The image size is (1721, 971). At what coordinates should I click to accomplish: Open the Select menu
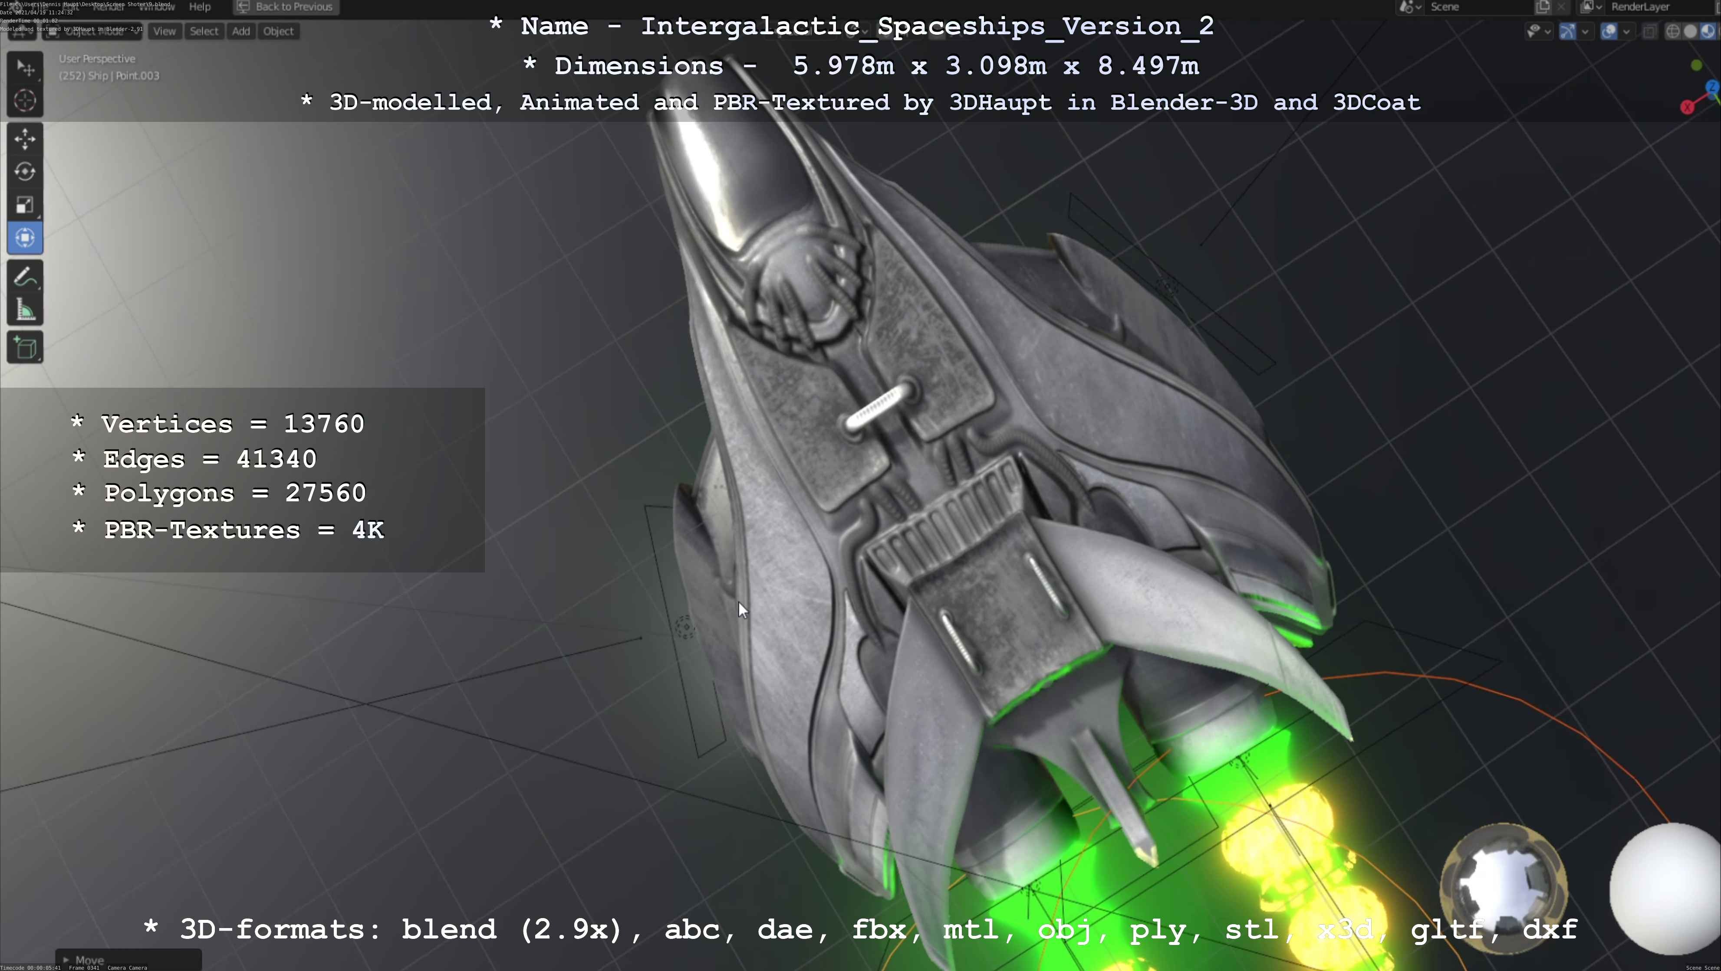click(204, 31)
